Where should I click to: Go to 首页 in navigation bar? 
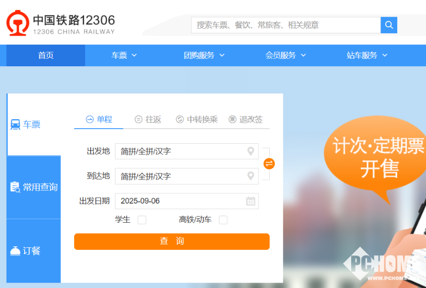pos(46,55)
